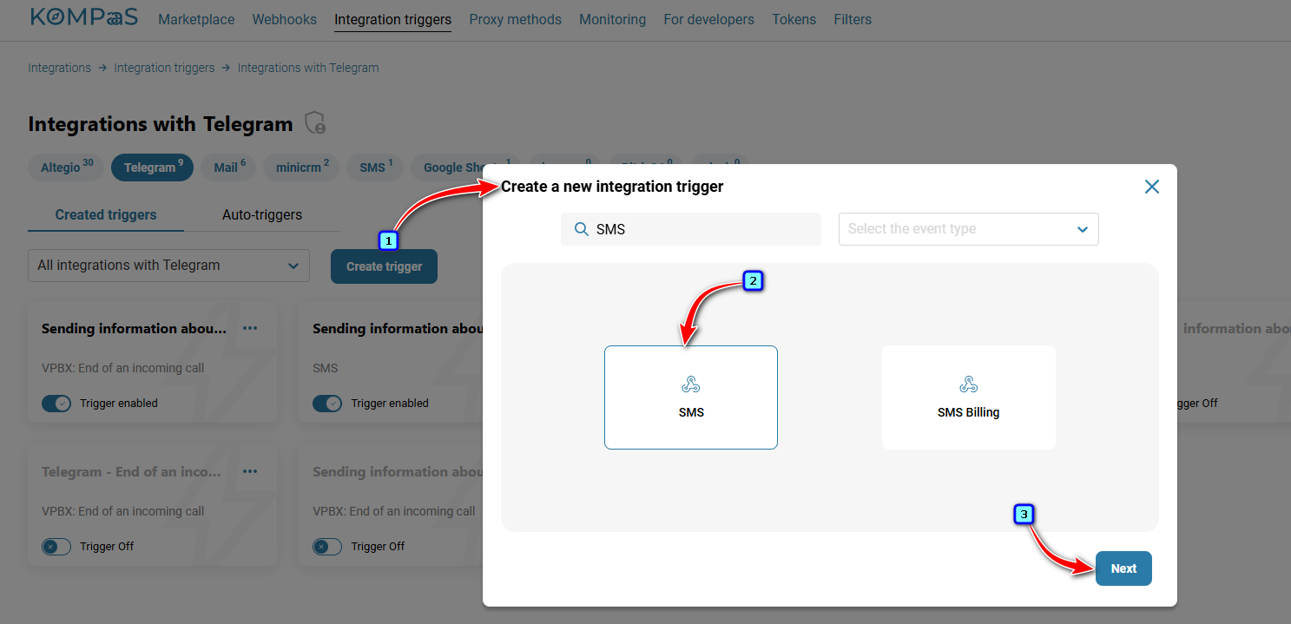
Task: Click the shield icon beside page title
Action: (315, 123)
